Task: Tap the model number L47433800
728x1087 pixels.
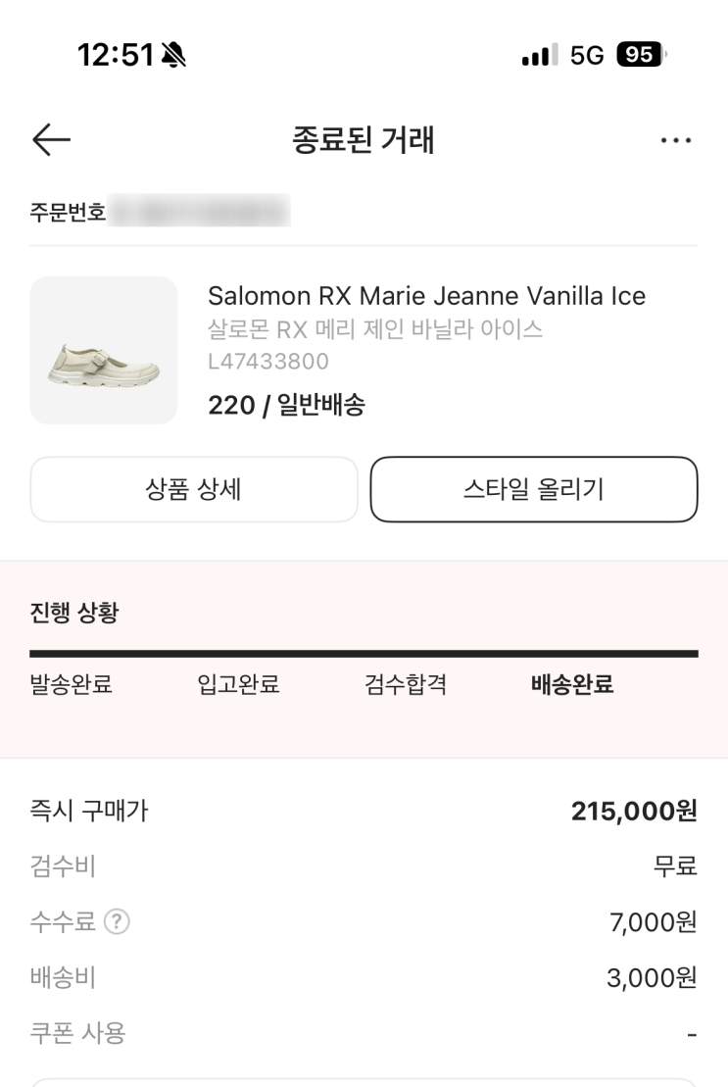Action: [267, 362]
